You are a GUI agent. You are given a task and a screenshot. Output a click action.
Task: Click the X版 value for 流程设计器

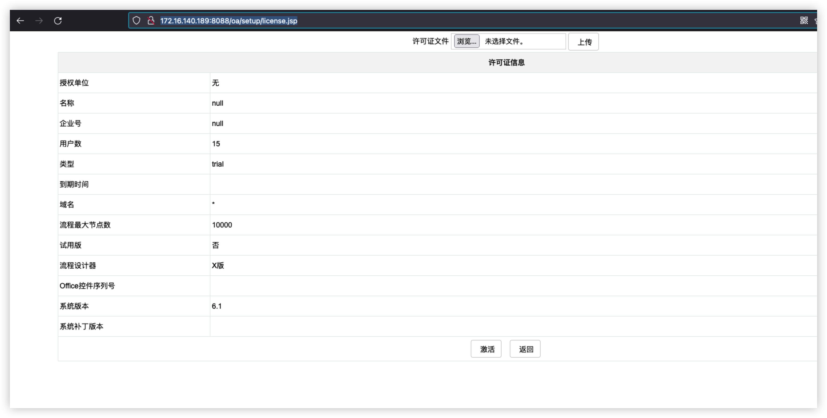point(218,265)
